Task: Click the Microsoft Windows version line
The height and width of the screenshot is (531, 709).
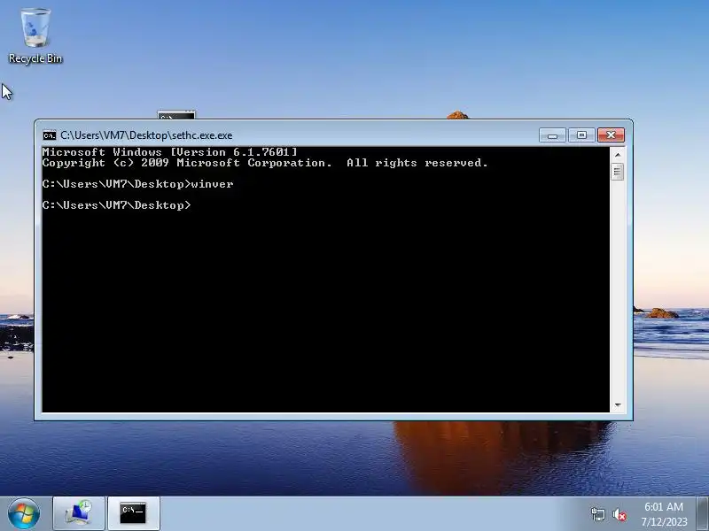Action: coord(170,152)
